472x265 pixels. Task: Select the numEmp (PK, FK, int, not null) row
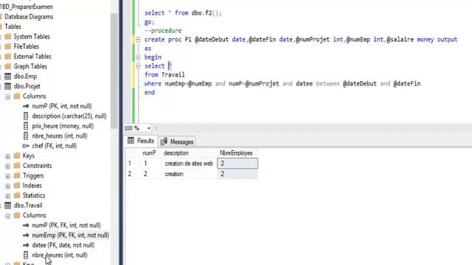pyautogui.click(x=71, y=236)
